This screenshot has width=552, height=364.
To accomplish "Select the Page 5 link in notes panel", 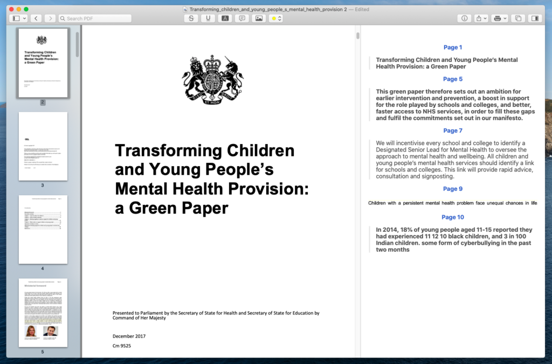I will pyautogui.click(x=453, y=79).
